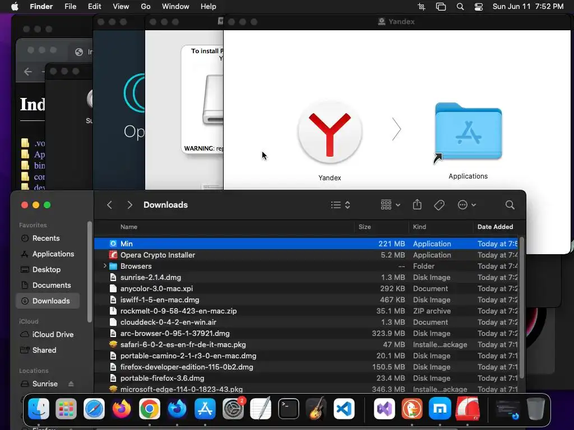Launch Google Chrome from the Dock
574x430 pixels.
pyautogui.click(x=149, y=408)
